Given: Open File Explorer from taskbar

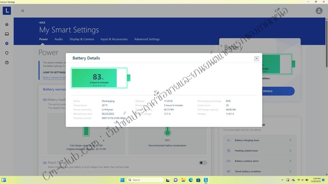Looking at the screenshot, I should pos(183,180).
